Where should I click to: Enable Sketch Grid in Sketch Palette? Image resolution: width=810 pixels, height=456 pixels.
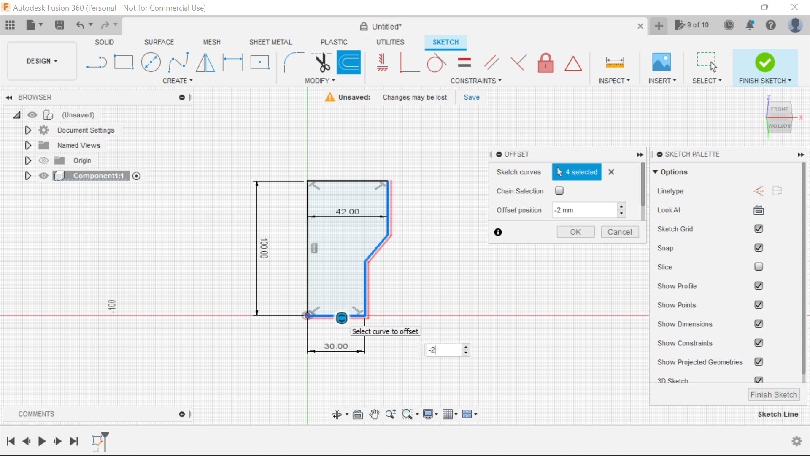point(758,229)
